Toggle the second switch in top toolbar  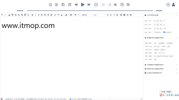tap(109, 5)
